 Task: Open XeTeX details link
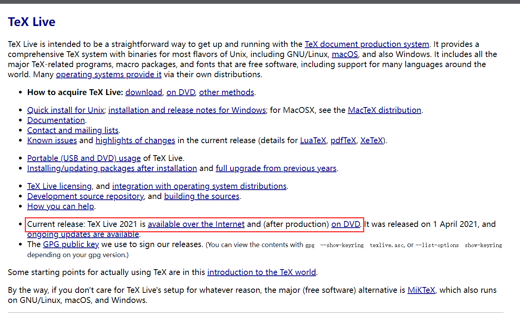pos(372,140)
